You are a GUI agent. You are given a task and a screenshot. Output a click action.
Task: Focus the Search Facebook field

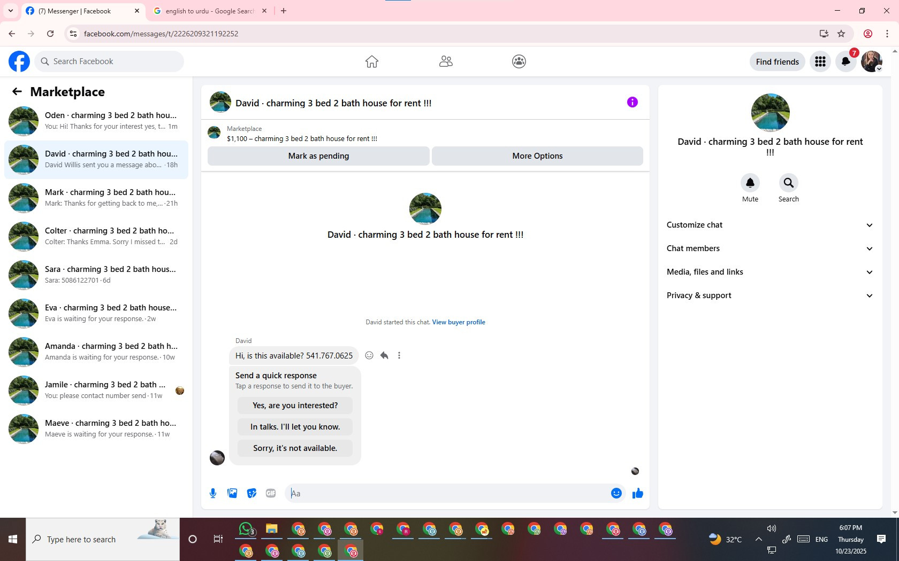pos(109,61)
